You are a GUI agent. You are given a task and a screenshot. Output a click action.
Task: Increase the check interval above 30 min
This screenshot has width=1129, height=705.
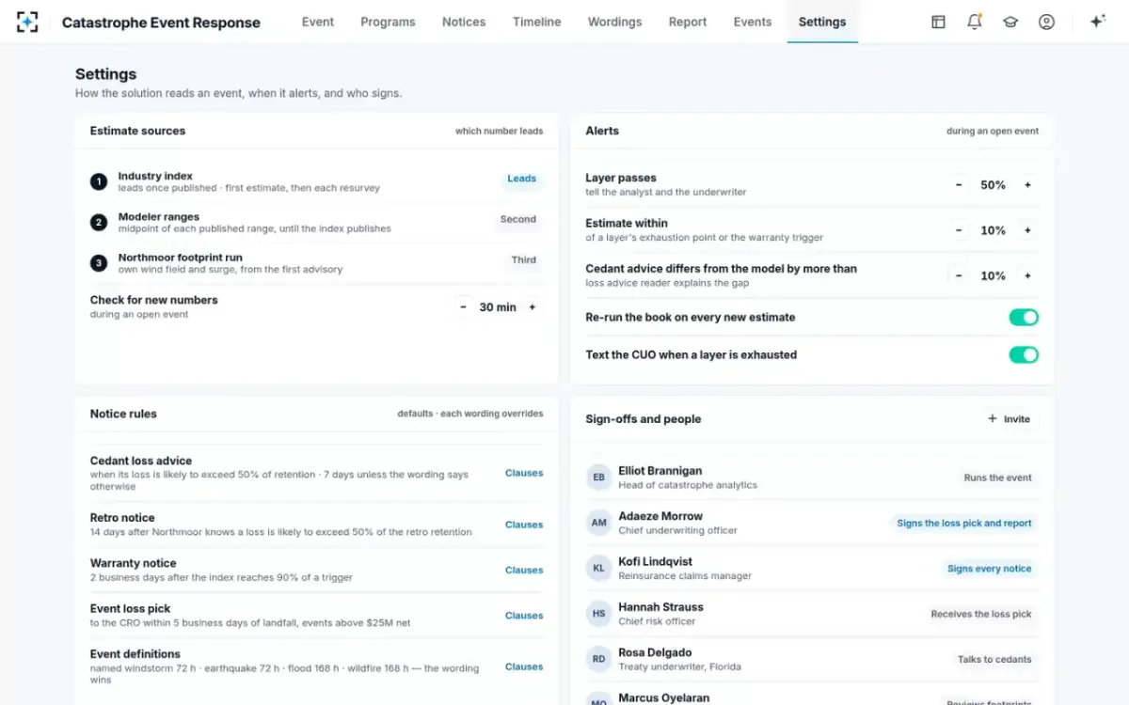click(533, 307)
